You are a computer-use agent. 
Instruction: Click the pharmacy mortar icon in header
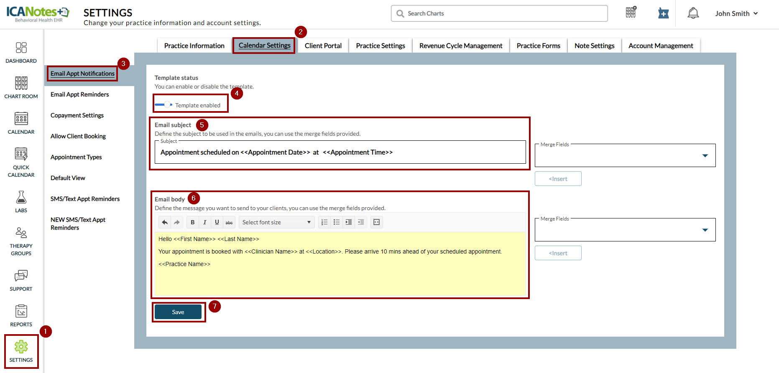pos(663,13)
